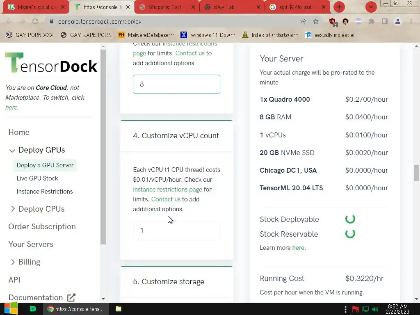This screenshot has height=315, width=420.
Task: Click the TensorDock logo
Action: pyautogui.click(x=51, y=63)
